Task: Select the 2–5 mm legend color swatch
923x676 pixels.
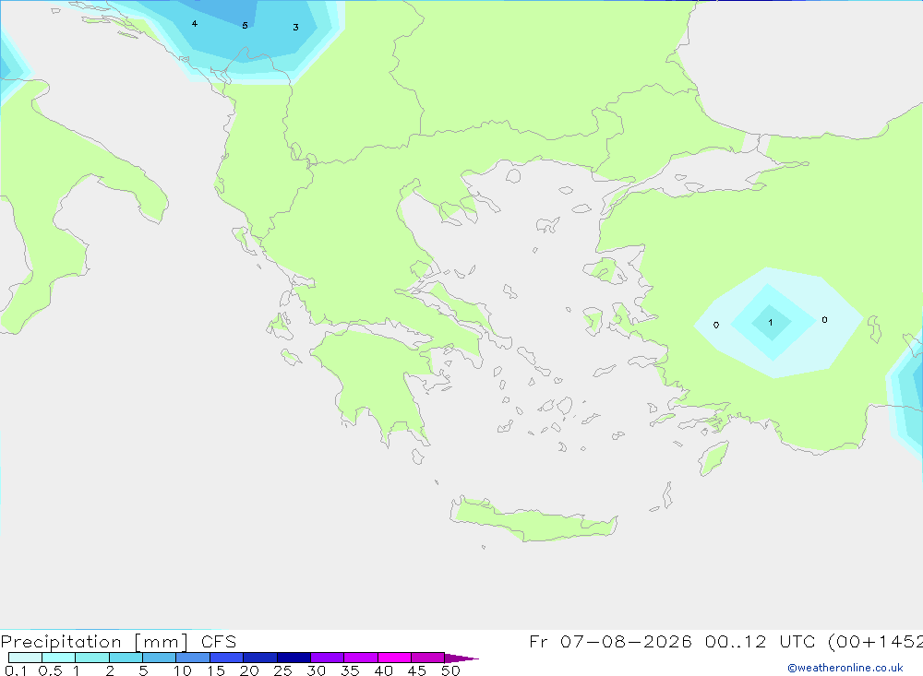Action: tap(126, 658)
